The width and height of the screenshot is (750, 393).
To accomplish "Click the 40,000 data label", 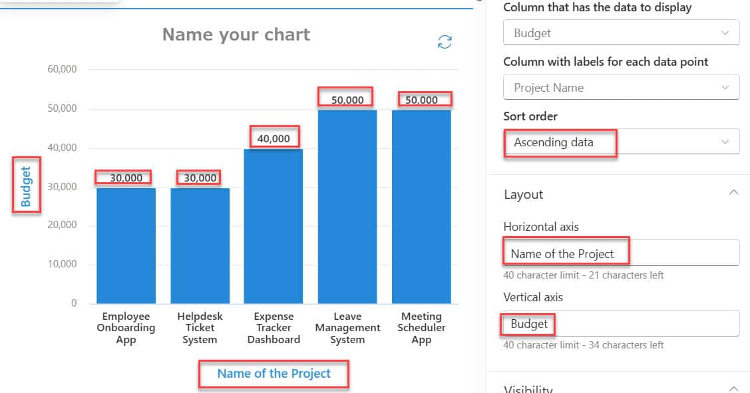I will 273,137.
